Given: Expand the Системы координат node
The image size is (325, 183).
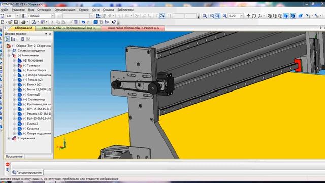Looking at the screenshot, I should (9, 51).
